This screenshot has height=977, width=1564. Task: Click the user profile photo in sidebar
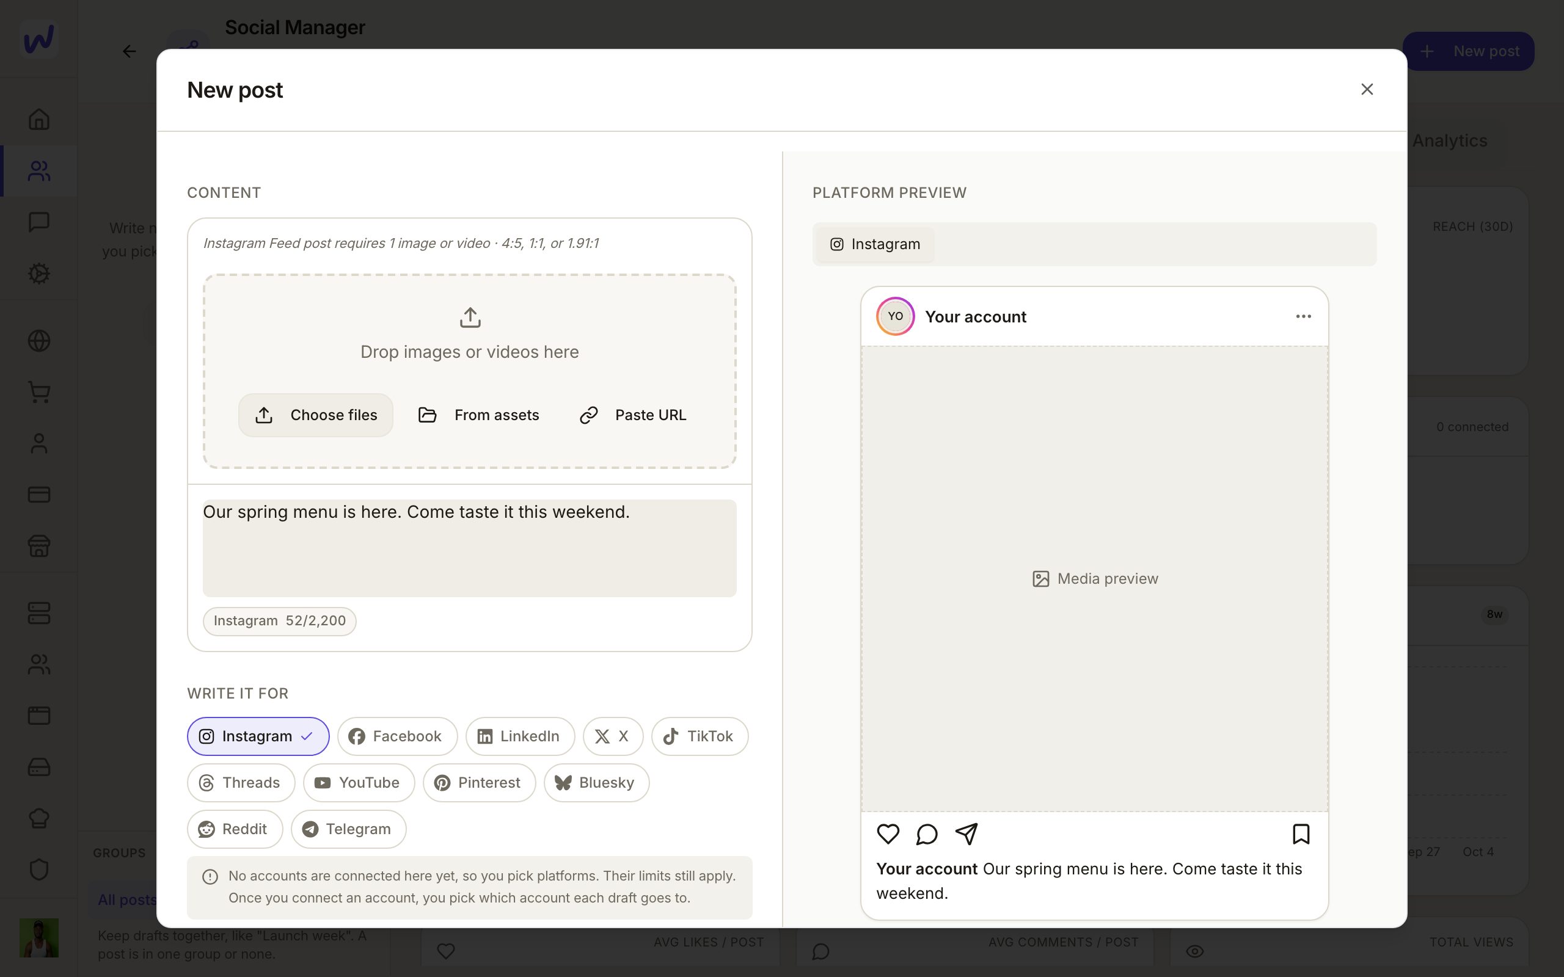(38, 937)
